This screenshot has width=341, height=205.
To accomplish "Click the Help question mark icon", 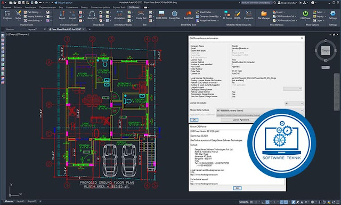I will coord(313,3).
